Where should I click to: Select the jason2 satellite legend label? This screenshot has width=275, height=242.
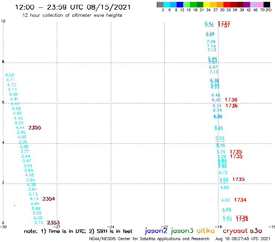[156, 231]
